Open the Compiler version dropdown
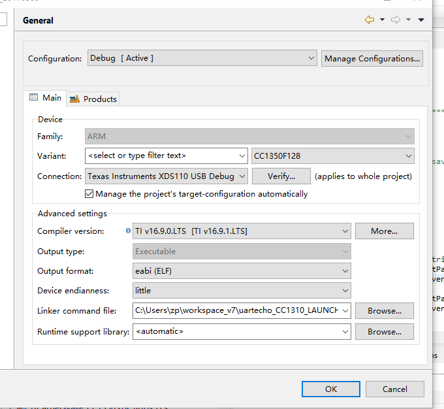The width and height of the screenshot is (444, 409). pos(242,231)
